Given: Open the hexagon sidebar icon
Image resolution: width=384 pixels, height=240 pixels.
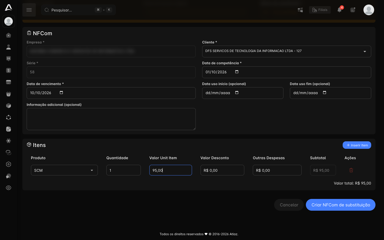Looking at the screenshot, I should (9, 164).
